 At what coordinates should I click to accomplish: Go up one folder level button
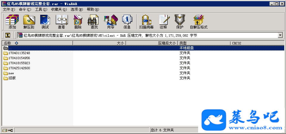click(7, 35)
